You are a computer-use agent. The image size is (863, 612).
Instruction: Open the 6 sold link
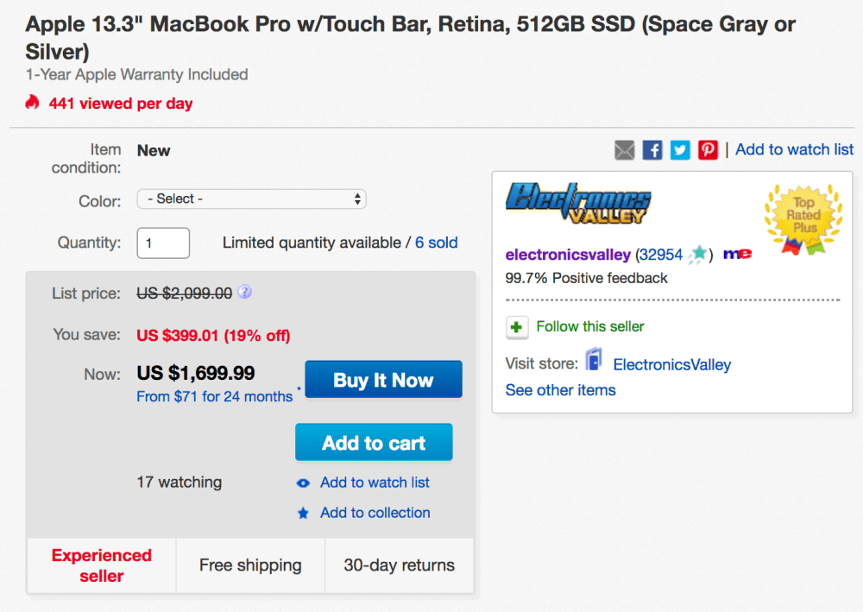(436, 243)
